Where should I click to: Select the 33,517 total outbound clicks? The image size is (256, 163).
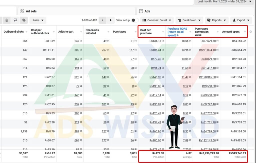click(23, 153)
